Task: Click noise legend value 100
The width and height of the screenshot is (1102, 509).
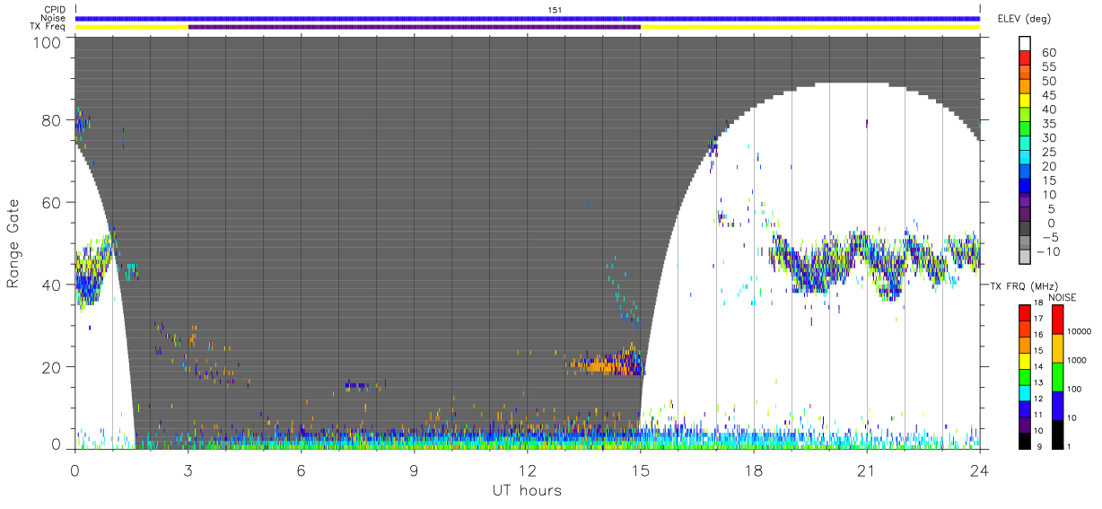Action: pos(1073,389)
